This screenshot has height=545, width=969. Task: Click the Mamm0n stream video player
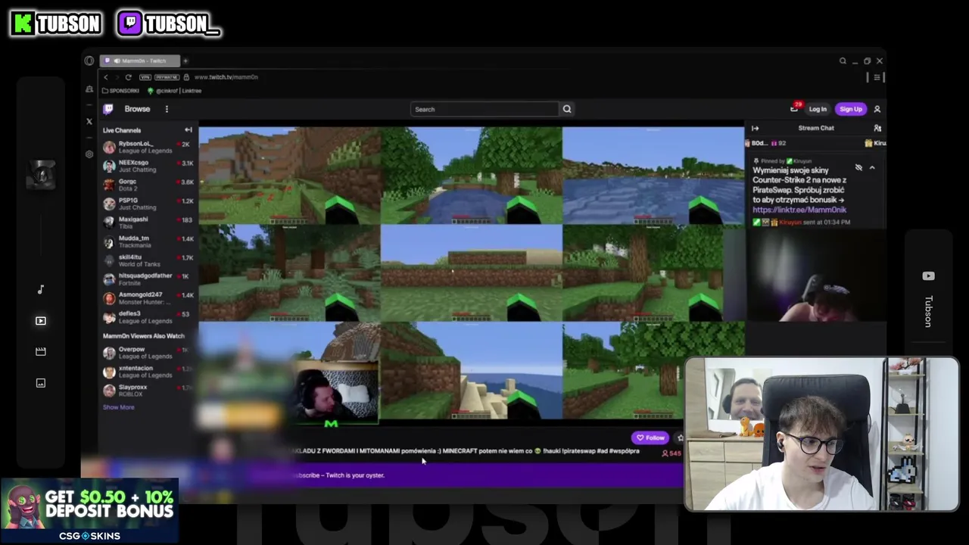point(472,272)
